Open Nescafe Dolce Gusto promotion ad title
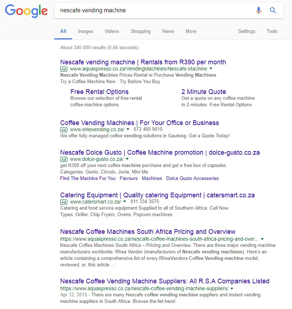Image resolution: width=292 pixels, height=309 pixels. pos(160,153)
